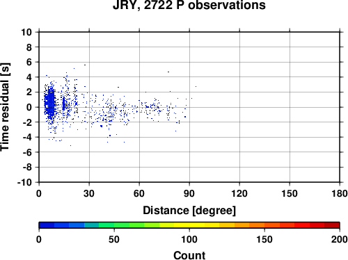This screenshot has width=348, height=260.
Task: Click the plot title JRY, 2722 P observations
Action: click(189, 5)
